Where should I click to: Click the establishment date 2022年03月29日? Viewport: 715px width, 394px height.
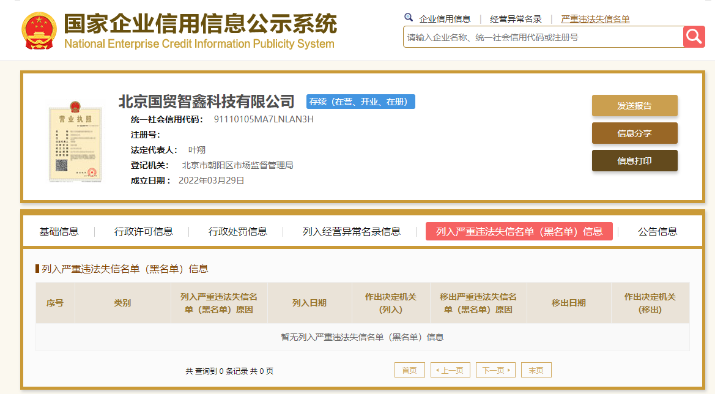click(x=211, y=180)
